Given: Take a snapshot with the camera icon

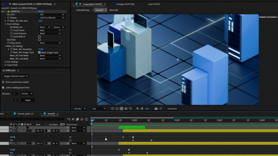Looking at the screenshot, I should 156,109.
